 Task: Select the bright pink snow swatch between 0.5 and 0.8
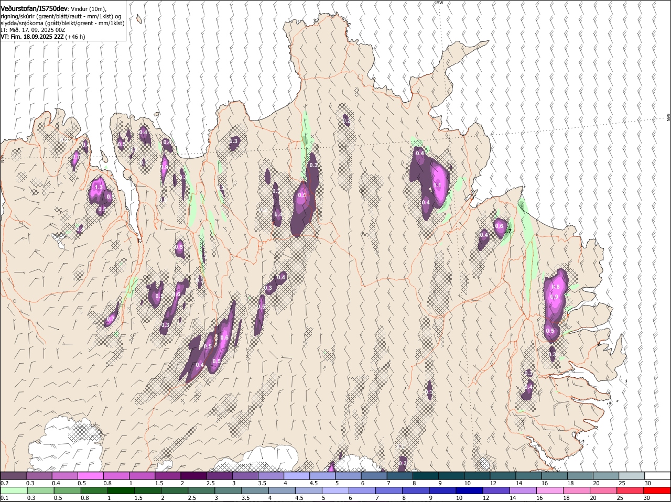pyautogui.click(x=91, y=475)
